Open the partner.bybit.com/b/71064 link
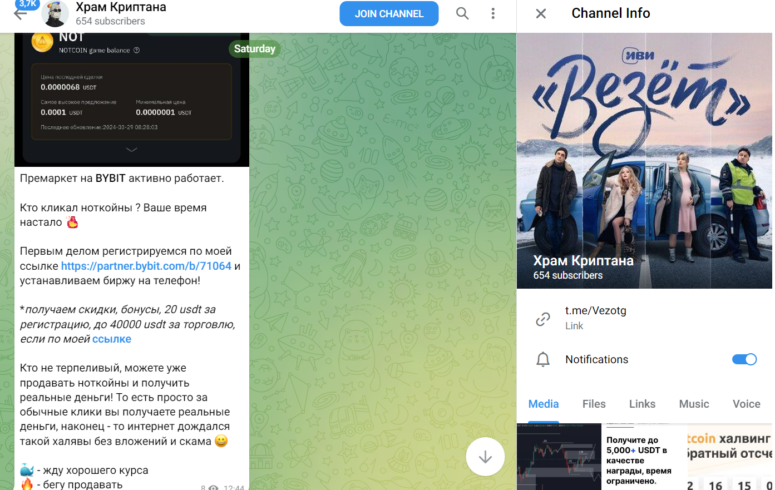This screenshot has height=490, width=775. click(x=146, y=266)
